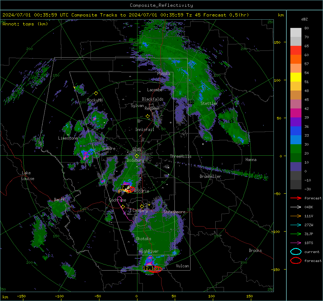Viewport: 323px width, 301px height.
Task: Click the RedDeer city label
Action: (x=152, y=108)
